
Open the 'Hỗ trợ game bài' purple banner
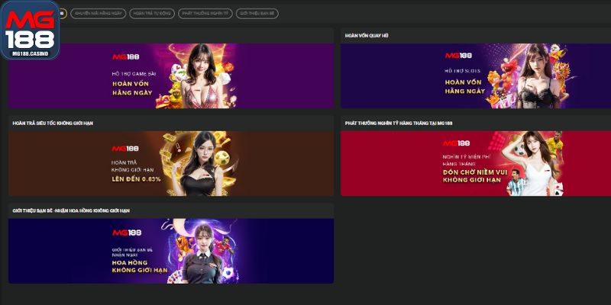point(171,75)
